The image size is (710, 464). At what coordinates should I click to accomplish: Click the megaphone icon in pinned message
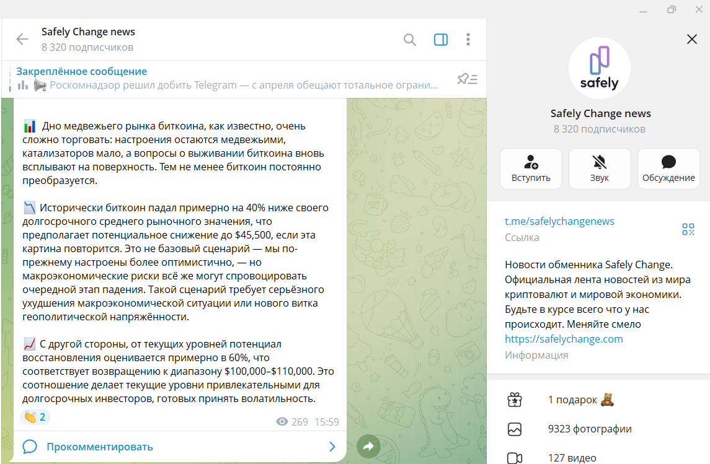pos(40,85)
